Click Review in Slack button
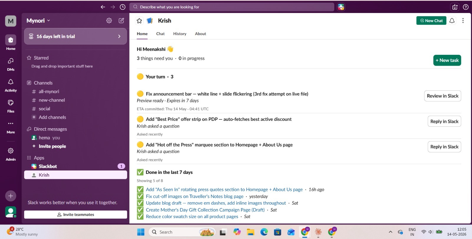 point(442,96)
